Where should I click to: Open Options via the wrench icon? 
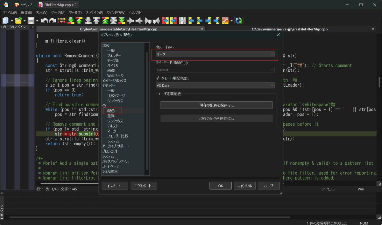coord(225,21)
